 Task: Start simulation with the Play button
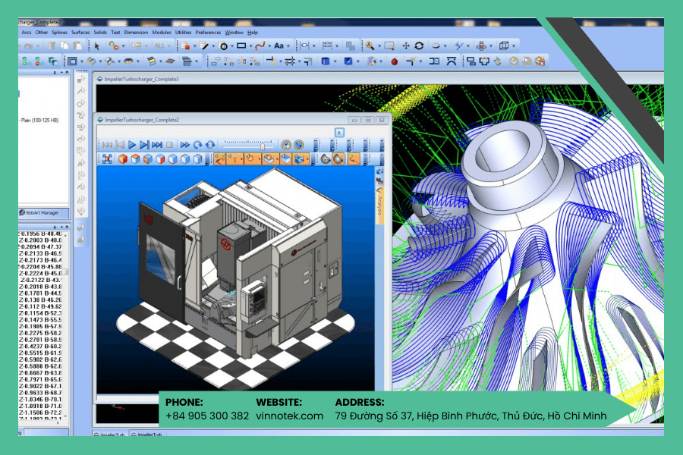[x=132, y=145]
